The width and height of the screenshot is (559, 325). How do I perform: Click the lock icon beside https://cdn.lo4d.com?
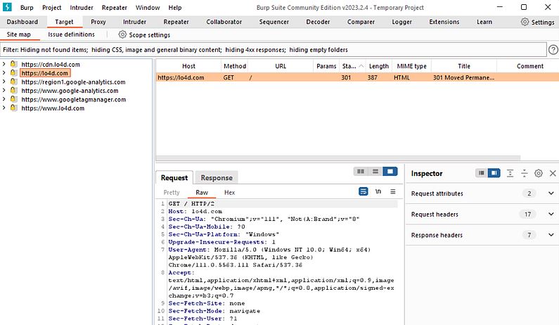(x=13, y=64)
